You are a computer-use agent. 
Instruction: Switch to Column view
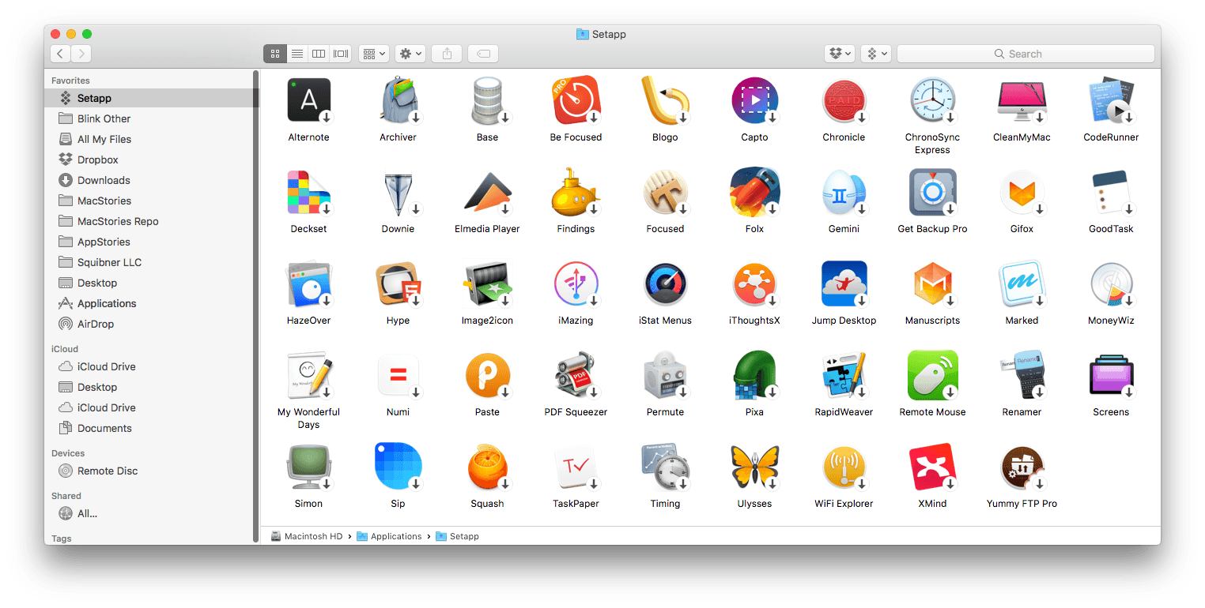pos(318,53)
